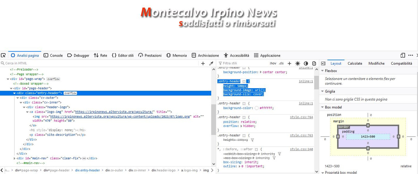Open the style.css:340 source link
This screenshot has height=174, width=418.
tap(301, 149)
